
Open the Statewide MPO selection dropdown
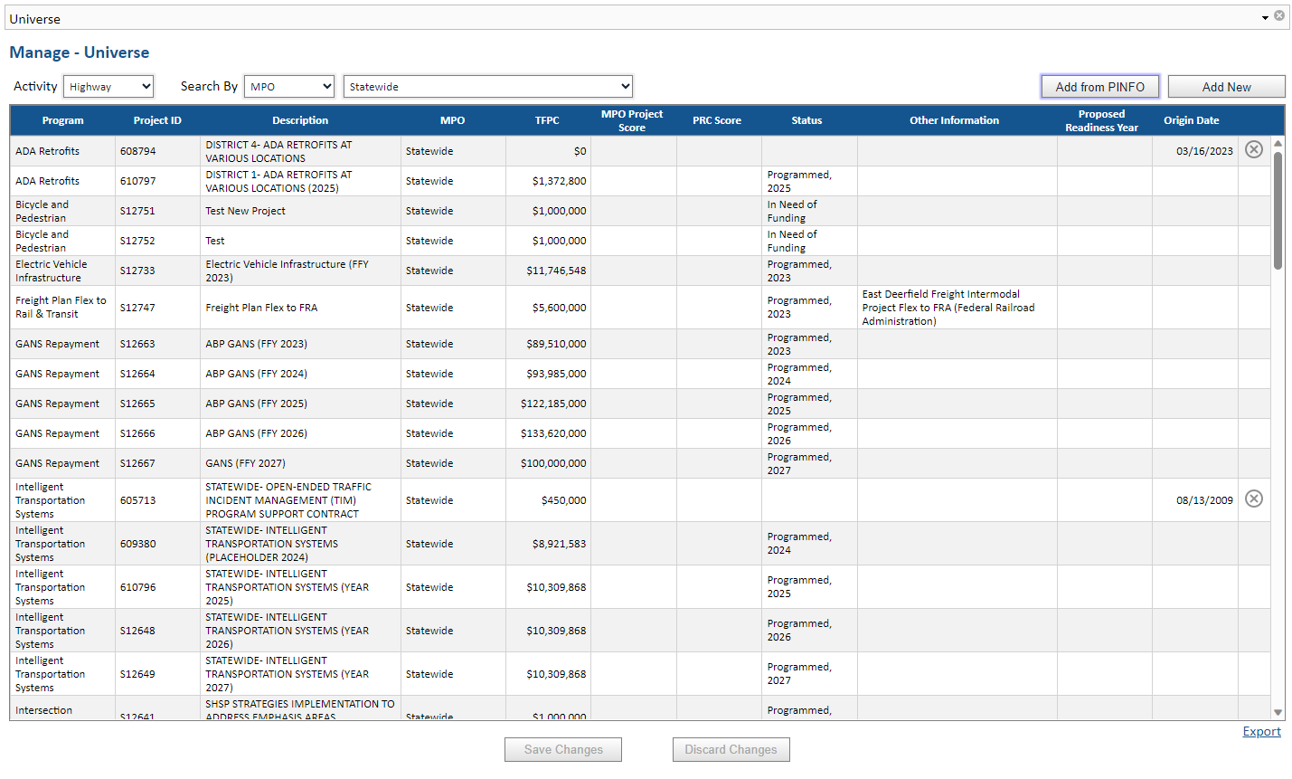pyautogui.click(x=487, y=86)
